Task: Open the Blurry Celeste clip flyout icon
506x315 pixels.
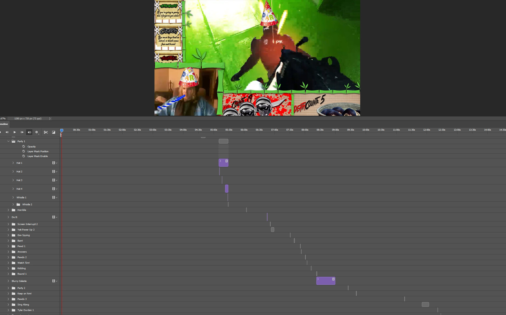Action: (x=333, y=279)
